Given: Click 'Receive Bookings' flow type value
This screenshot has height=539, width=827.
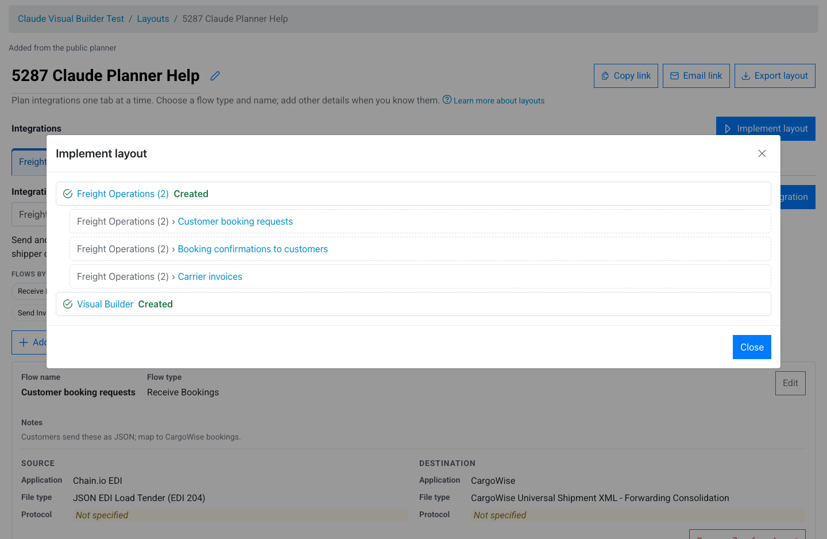Looking at the screenshot, I should point(183,392).
